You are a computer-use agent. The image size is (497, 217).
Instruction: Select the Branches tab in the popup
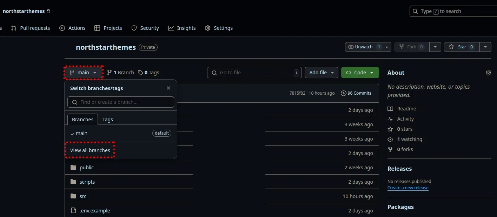[x=82, y=120]
